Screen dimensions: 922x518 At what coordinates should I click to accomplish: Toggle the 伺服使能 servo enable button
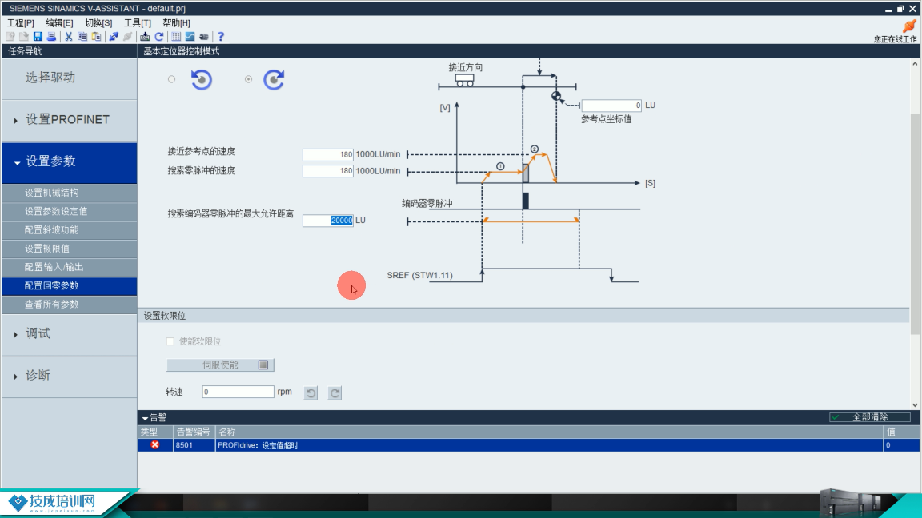[x=221, y=365]
